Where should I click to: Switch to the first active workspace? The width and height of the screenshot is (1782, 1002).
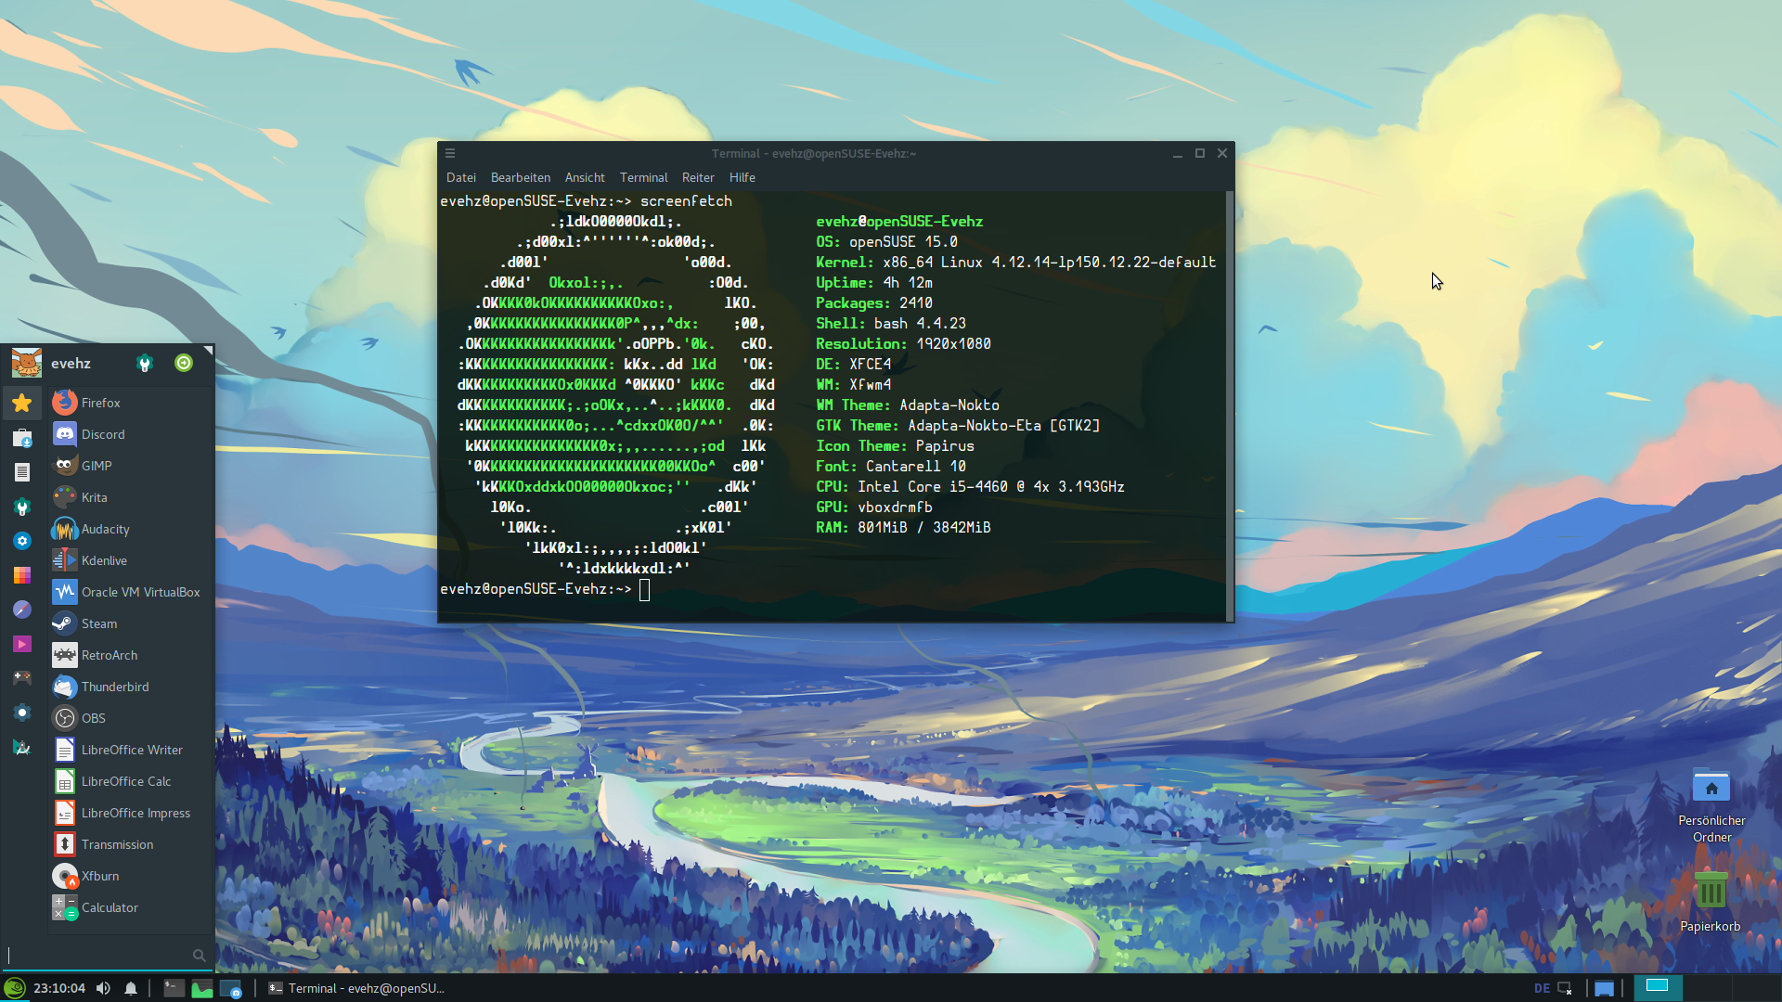coord(1658,988)
